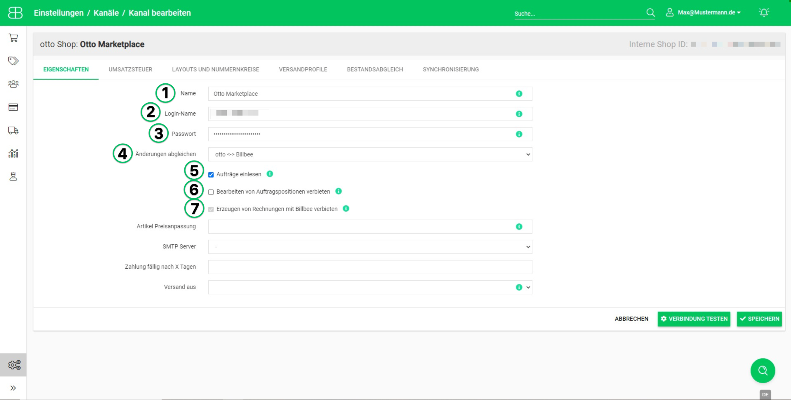791x400 pixels.
Task: Open the SMTP Server dropdown
Action: click(370, 247)
